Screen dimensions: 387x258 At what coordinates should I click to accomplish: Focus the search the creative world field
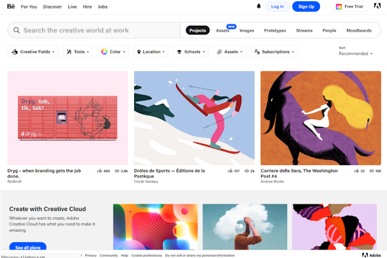coord(94,30)
